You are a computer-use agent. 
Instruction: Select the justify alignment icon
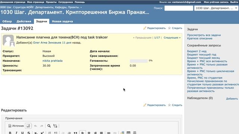click(101, 133)
